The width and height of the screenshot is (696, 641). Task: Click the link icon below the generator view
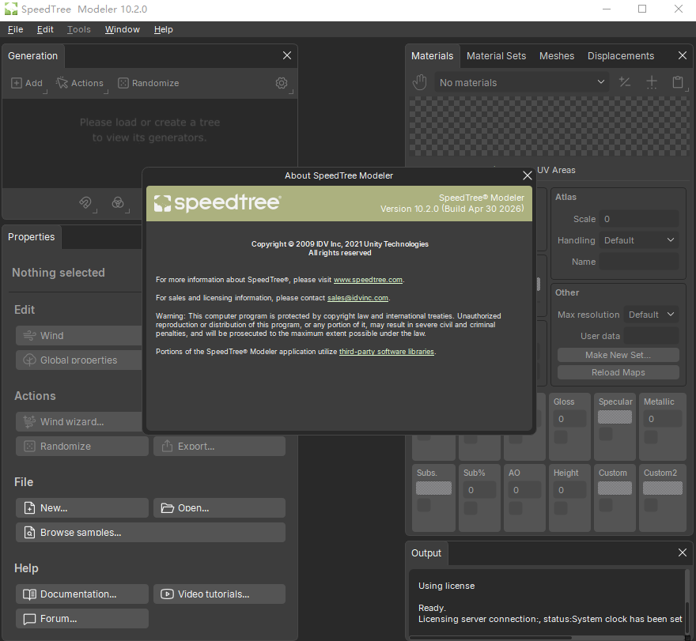[x=85, y=202]
